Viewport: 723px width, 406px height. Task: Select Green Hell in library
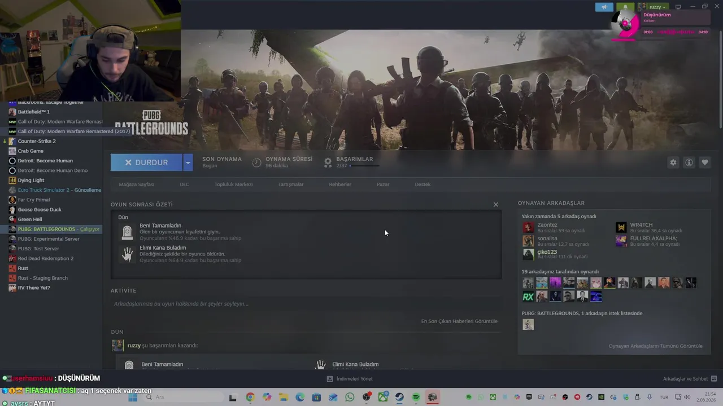tap(30, 219)
